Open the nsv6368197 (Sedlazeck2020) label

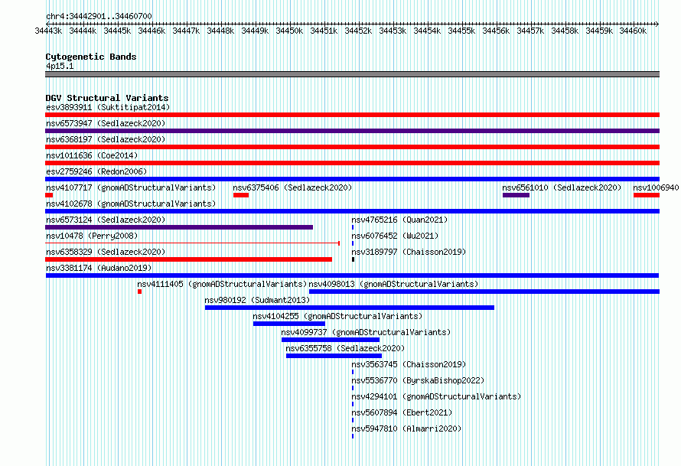[106, 139]
